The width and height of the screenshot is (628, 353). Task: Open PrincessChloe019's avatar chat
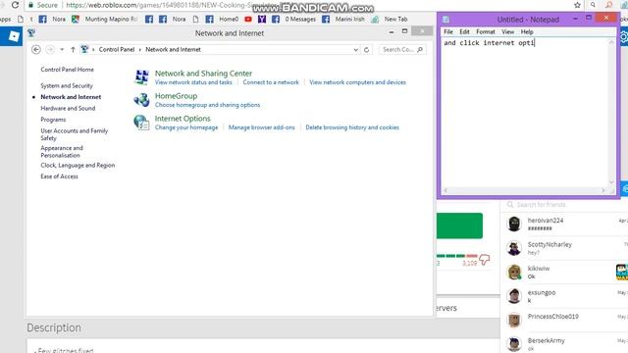pos(514,321)
